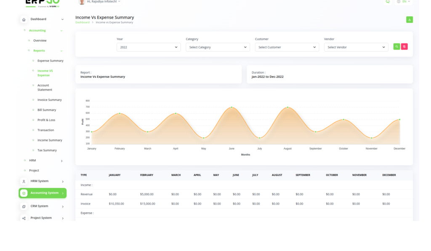Open the Year dropdown showing 2022
The height and width of the screenshot is (251, 431).
[x=149, y=47]
